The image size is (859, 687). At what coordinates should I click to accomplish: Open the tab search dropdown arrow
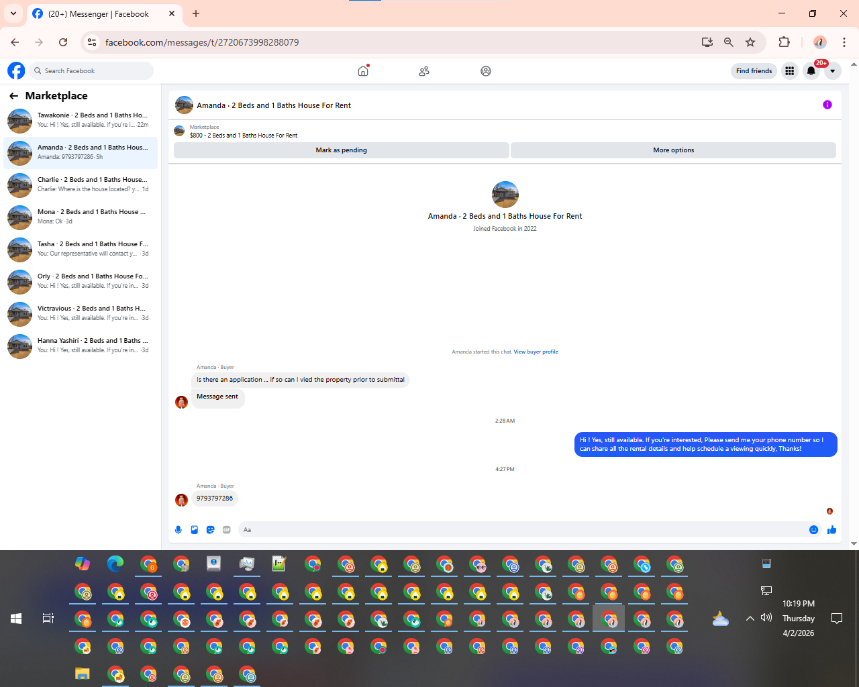point(13,13)
